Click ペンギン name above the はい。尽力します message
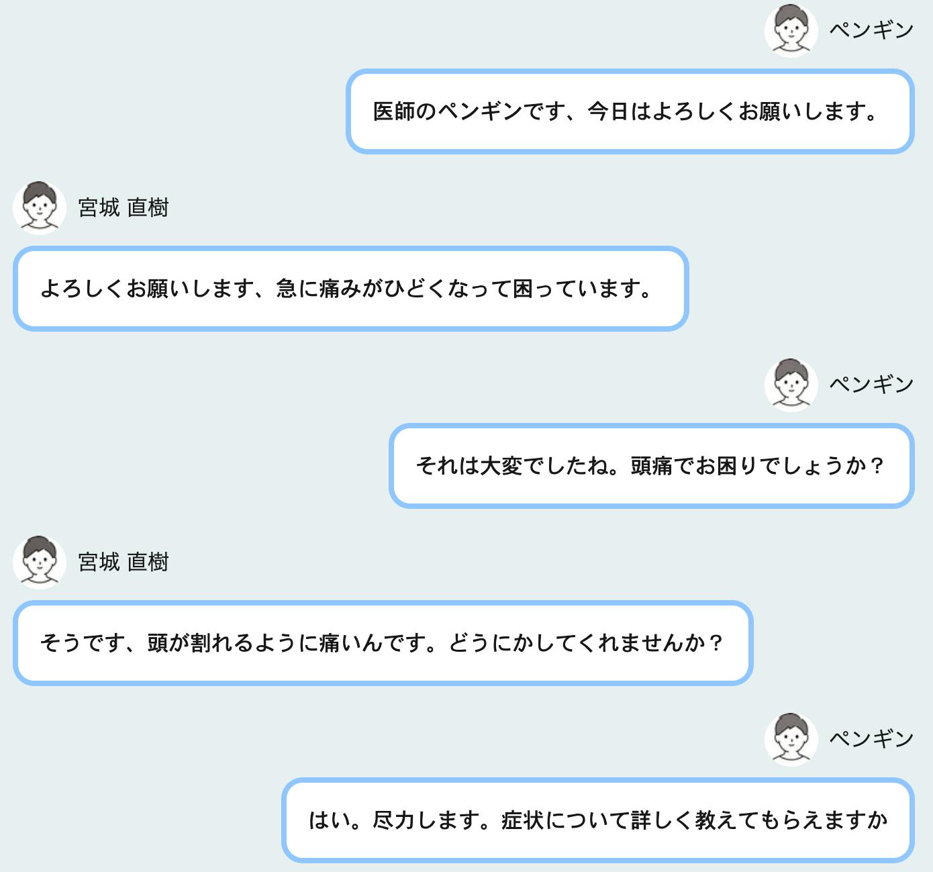This screenshot has width=933, height=872. click(x=871, y=739)
